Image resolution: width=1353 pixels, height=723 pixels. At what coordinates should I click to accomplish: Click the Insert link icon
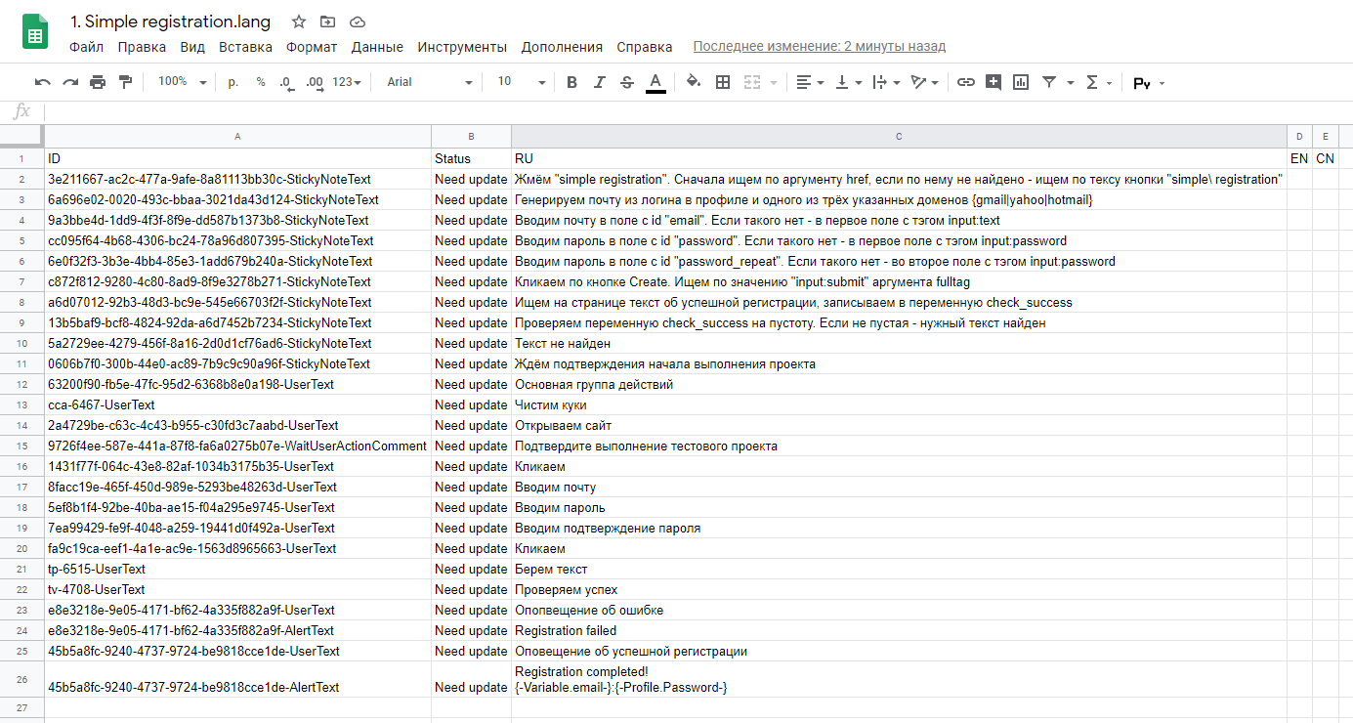pos(965,82)
